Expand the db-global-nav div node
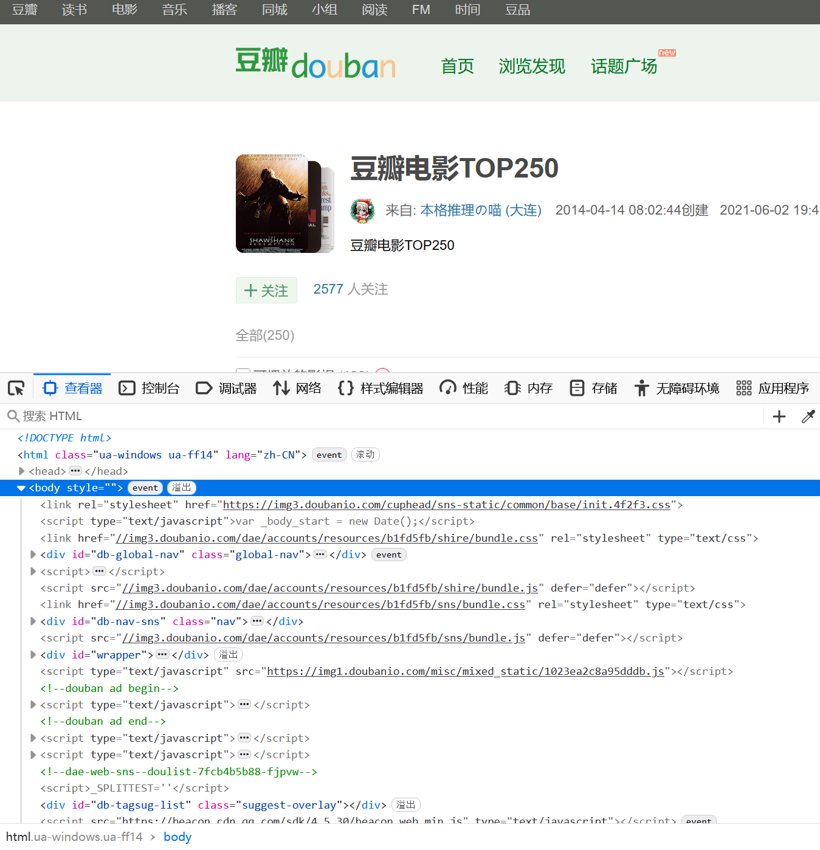The image size is (820, 850). [33, 555]
